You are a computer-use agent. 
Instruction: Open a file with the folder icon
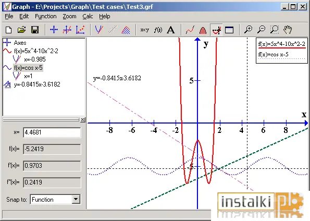coord(22,30)
